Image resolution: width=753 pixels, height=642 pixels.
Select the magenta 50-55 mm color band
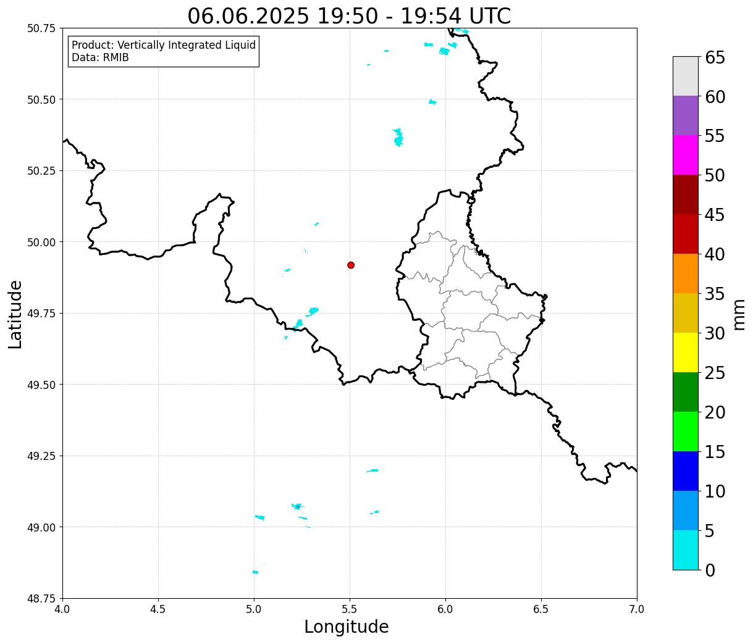click(x=686, y=155)
